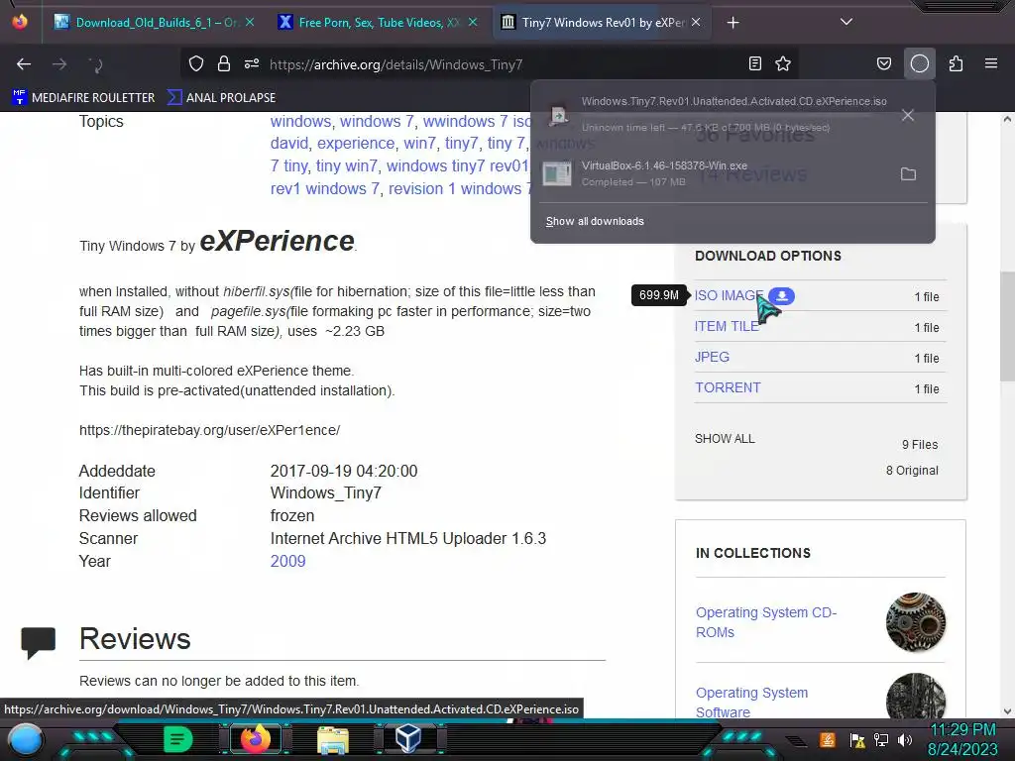This screenshot has width=1015, height=761.
Task: Click the network tray icon
Action: (881, 739)
